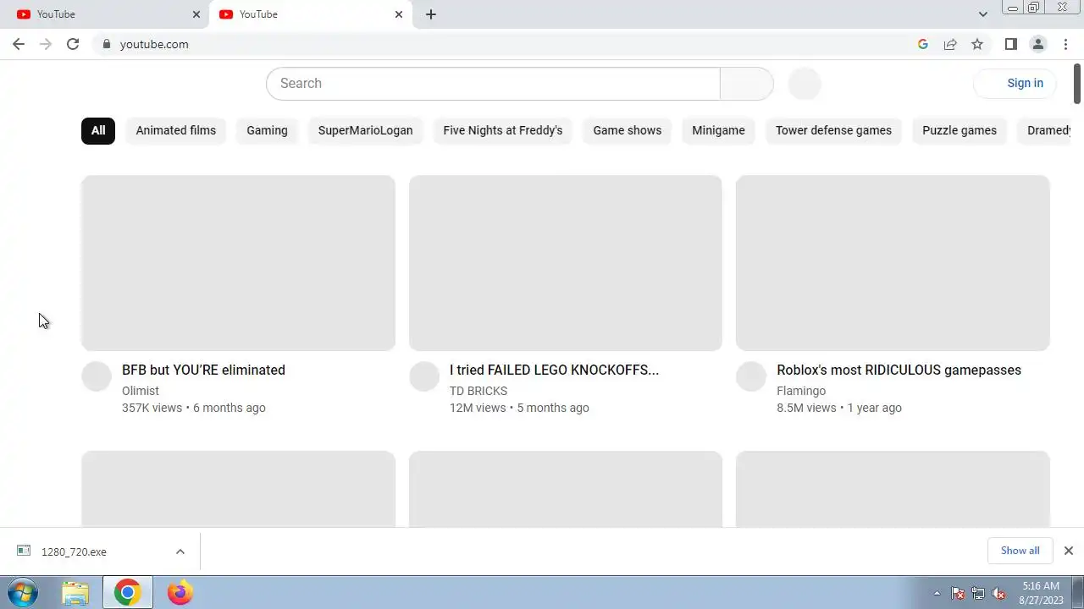Open video title I tried FAILED LEGO KNOCKOFFS...
This screenshot has height=609, width=1084.
click(554, 370)
